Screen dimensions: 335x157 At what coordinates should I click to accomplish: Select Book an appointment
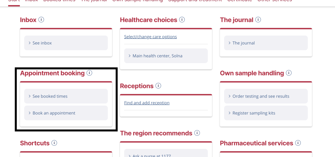(x=66, y=113)
